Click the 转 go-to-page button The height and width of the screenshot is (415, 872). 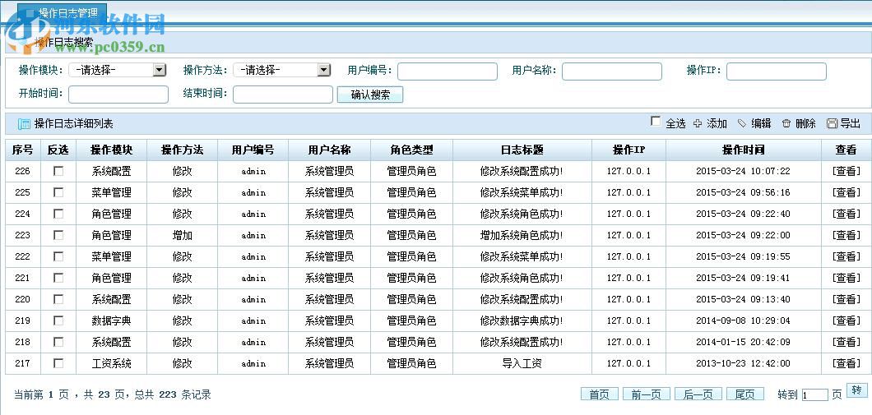[x=856, y=390]
